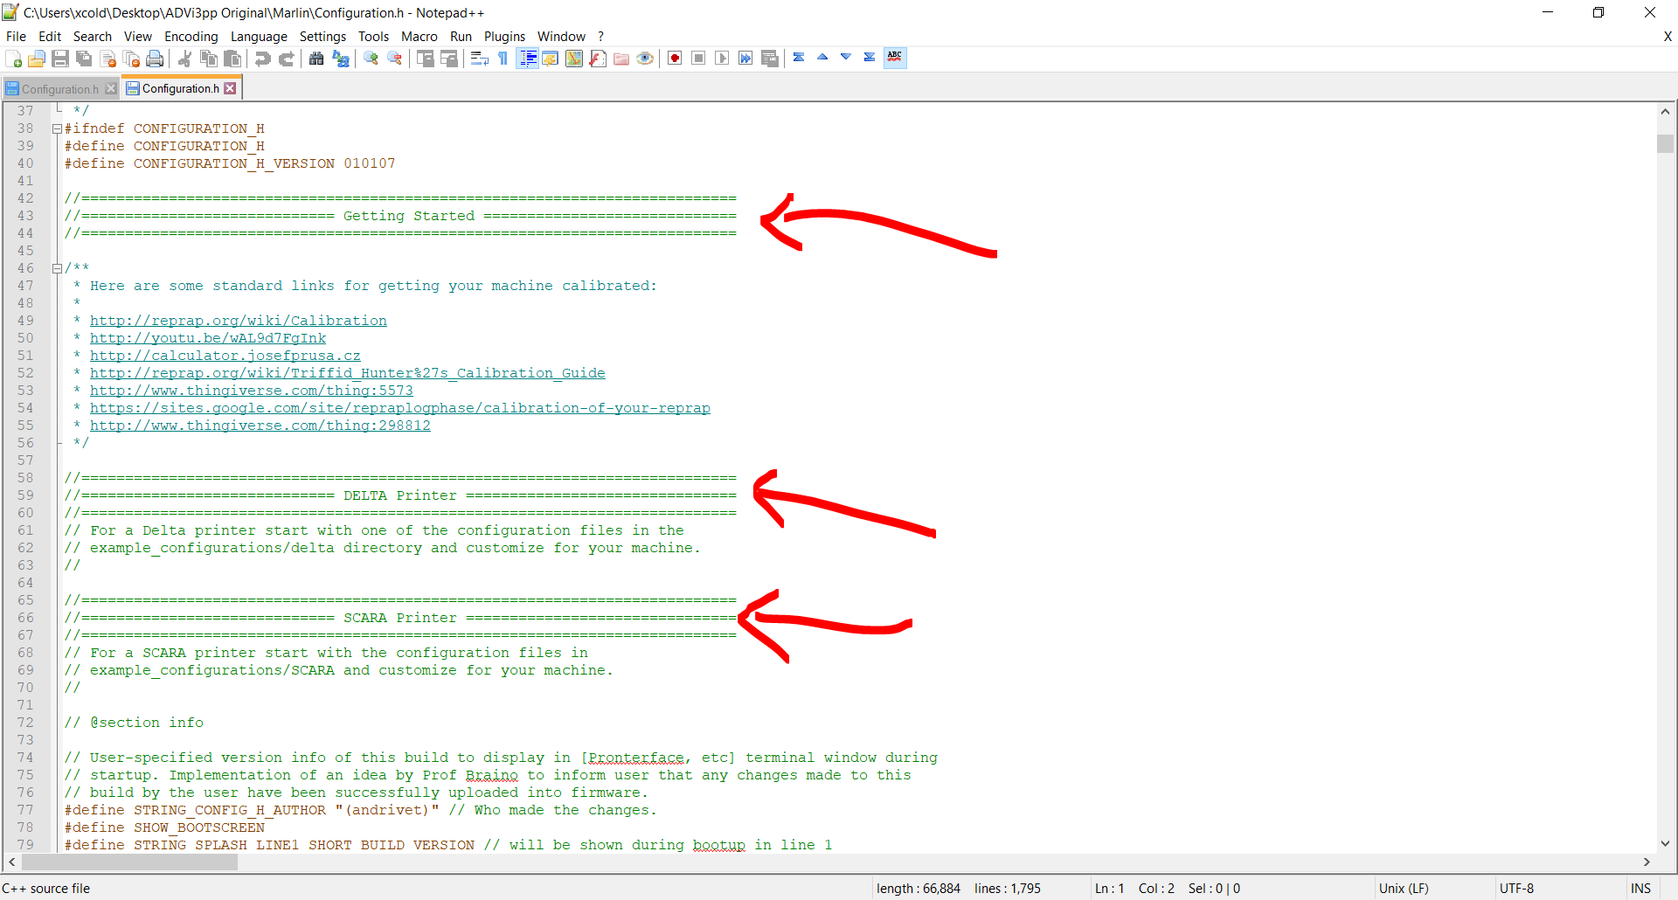Click the plugin jump-to-last arrow icon
Screen dimensions: 1678x900
[870, 58]
